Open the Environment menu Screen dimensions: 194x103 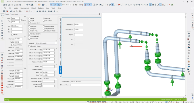tap(25, 8)
